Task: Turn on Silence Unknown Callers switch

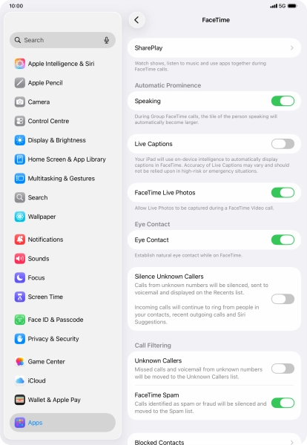Action: coord(283,299)
